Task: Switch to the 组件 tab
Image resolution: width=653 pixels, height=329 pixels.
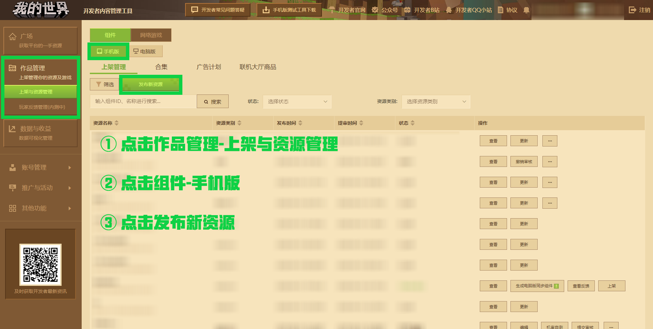Action: tap(110, 35)
